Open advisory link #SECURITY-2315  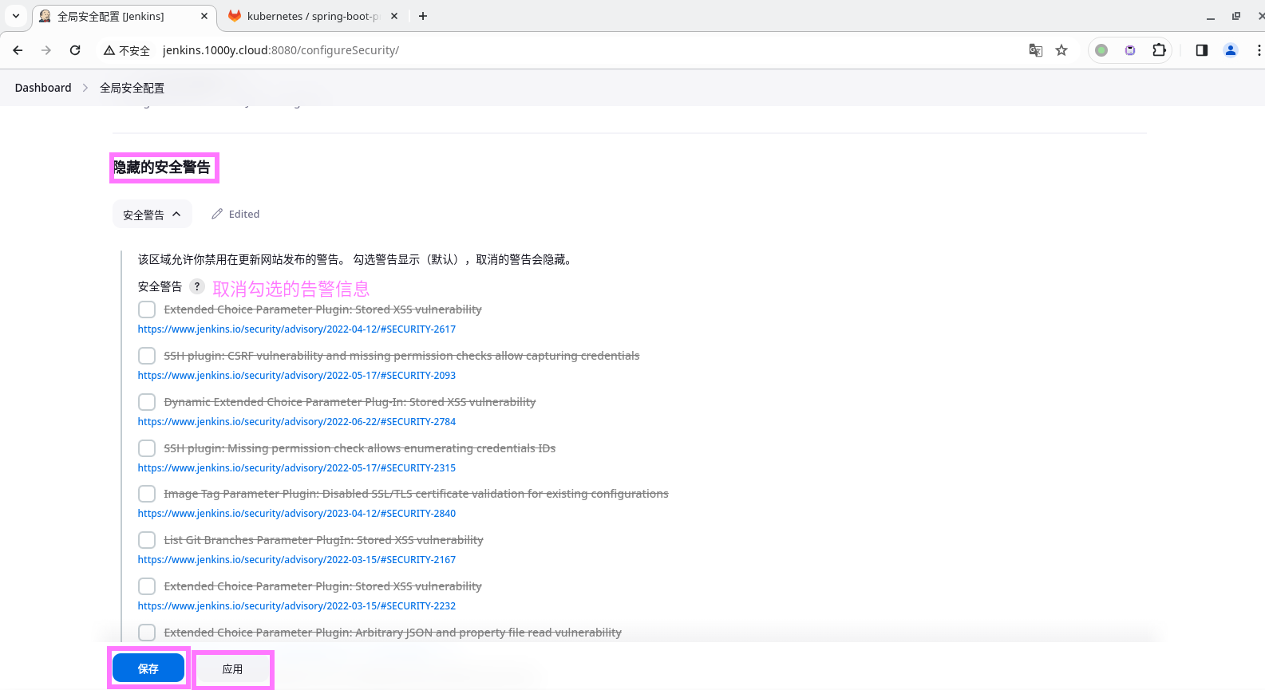coord(297,468)
